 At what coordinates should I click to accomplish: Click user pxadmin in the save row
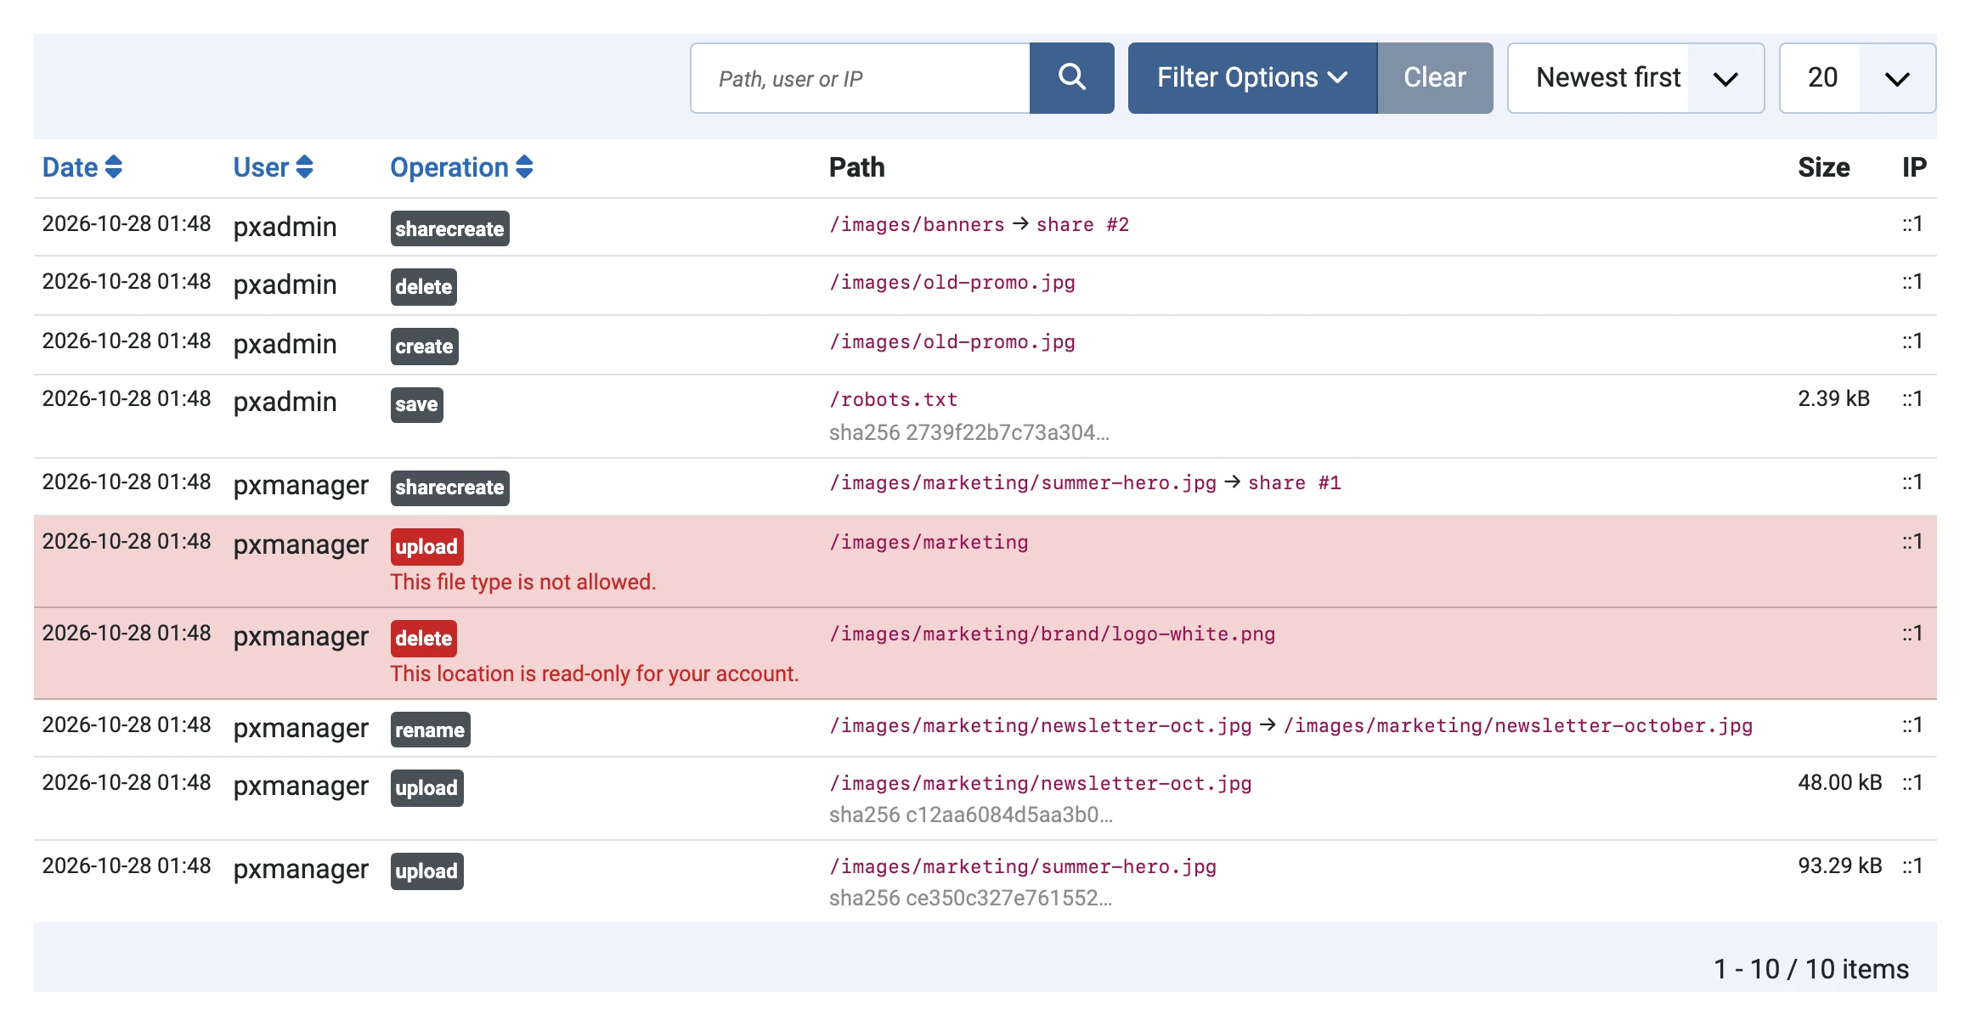pos(285,402)
